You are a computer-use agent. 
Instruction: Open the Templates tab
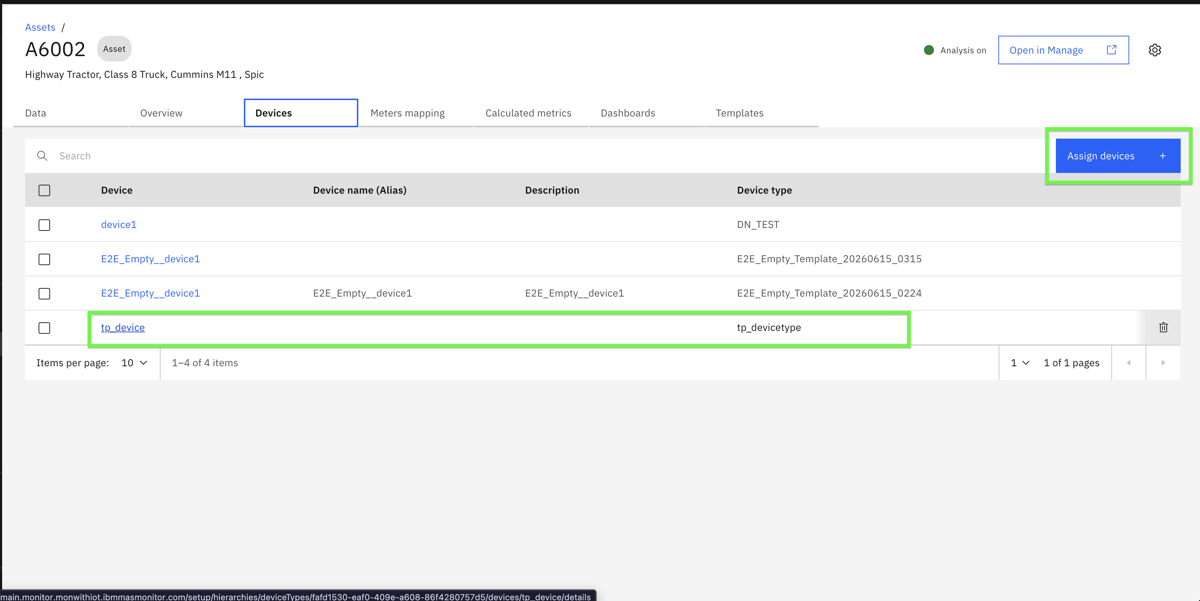point(761,113)
